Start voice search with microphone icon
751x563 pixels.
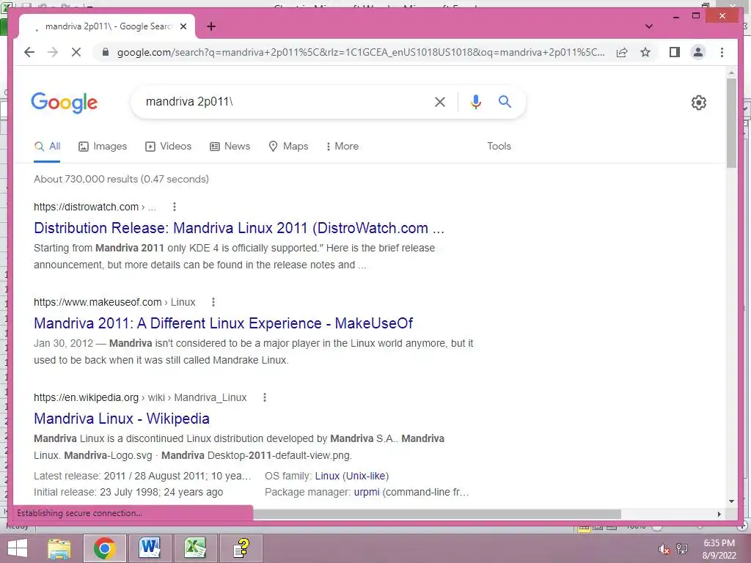(475, 101)
